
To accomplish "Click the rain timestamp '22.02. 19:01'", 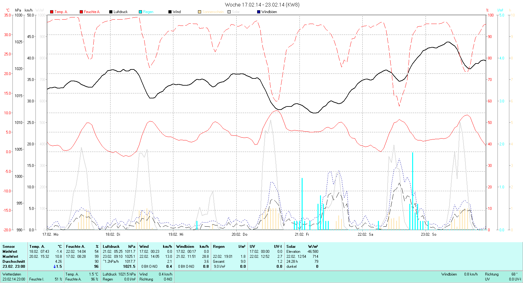I will click(x=223, y=256).
